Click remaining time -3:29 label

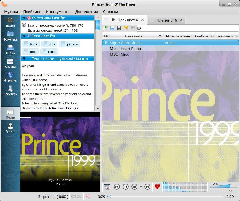230,197
